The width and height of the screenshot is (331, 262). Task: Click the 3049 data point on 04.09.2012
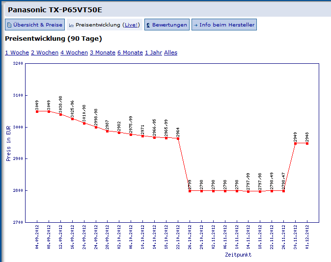pos(37,111)
